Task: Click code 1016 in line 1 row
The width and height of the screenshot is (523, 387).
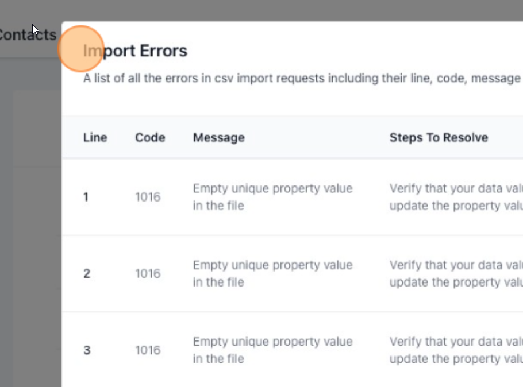Action: (x=148, y=197)
